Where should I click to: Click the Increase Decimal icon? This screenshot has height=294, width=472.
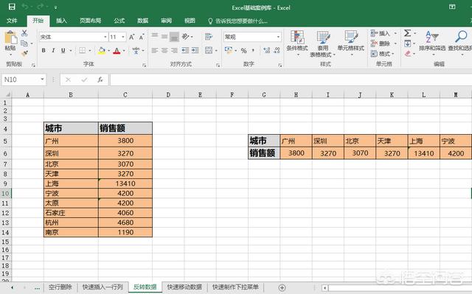(x=266, y=51)
